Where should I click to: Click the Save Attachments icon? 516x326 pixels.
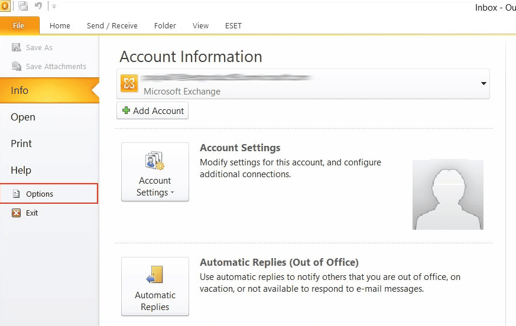[17, 67]
